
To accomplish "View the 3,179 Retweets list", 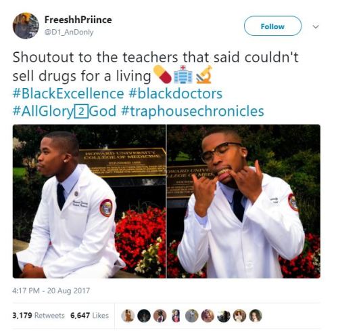I will [39, 315].
